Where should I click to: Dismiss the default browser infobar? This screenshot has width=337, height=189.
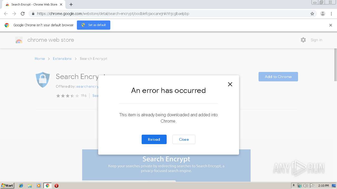pyautogui.click(x=331, y=25)
